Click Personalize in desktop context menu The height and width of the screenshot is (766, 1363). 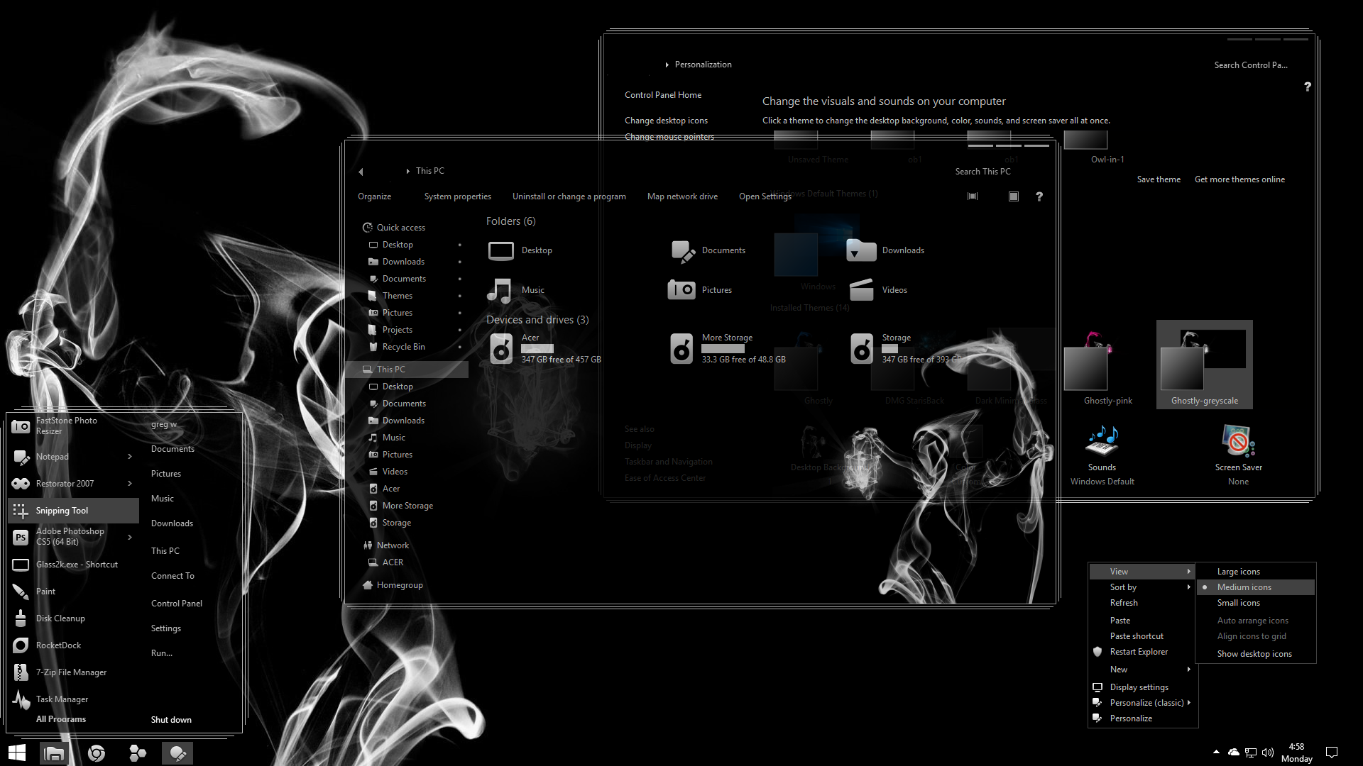pos(1131,717)
